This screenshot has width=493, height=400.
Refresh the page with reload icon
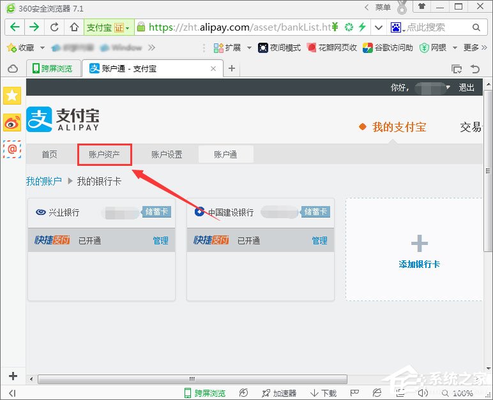pos(54,27)
